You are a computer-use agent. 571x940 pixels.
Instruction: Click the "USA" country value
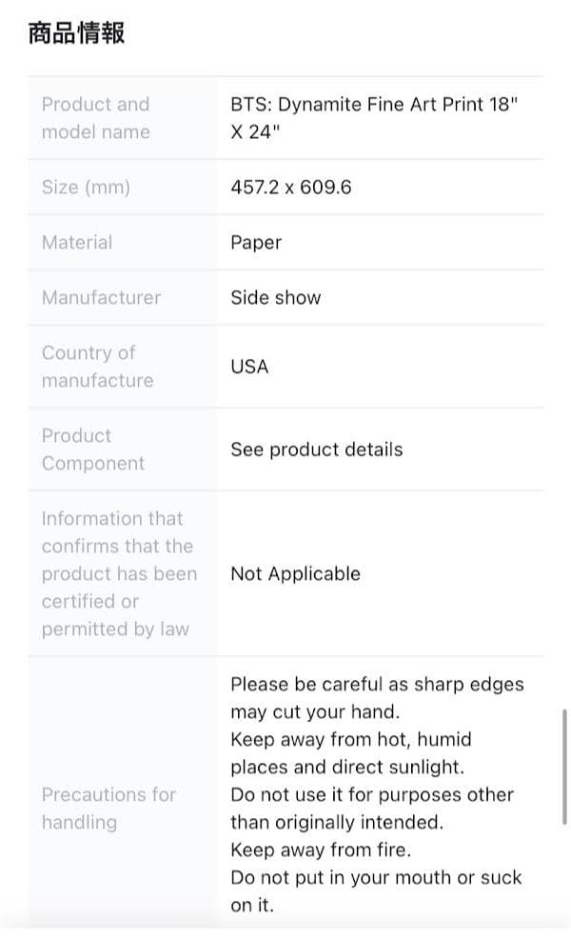click(x=249, y=367)
